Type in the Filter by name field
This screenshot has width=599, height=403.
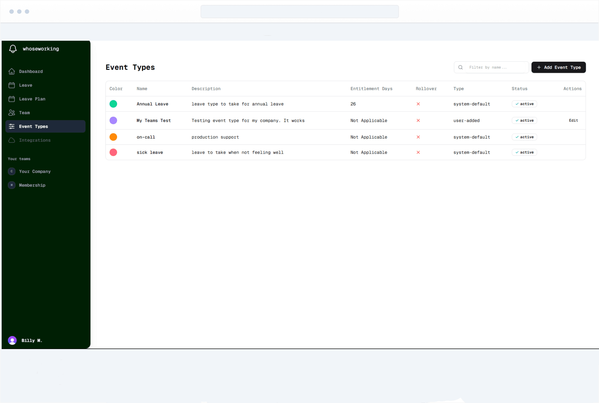(496, 67)
